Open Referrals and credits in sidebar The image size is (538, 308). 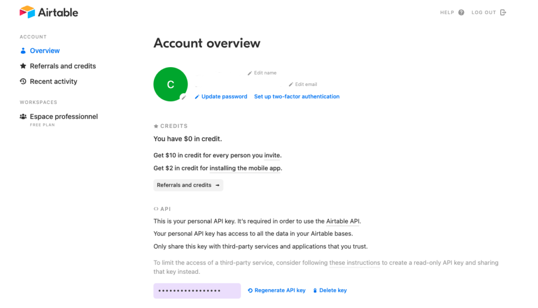tap(63, 66)
